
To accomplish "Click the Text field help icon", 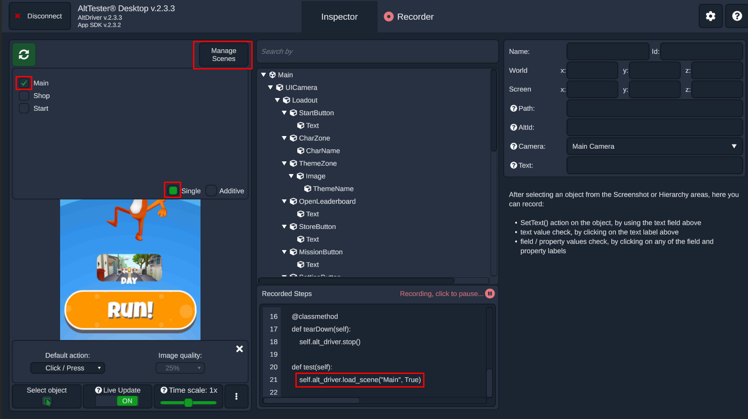I will pos(514,165).
